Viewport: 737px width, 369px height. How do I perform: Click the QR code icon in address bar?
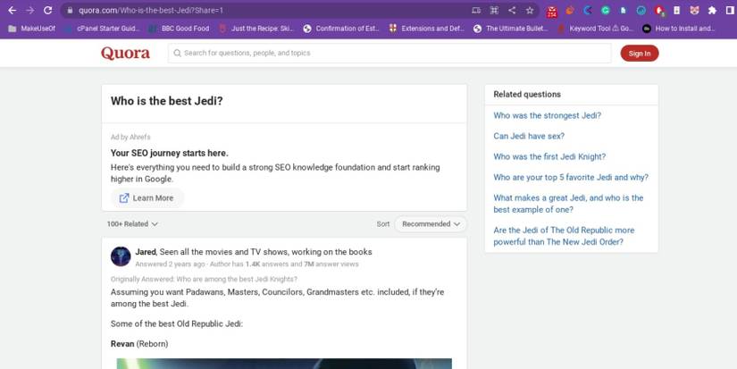click(x=494, y=10)
